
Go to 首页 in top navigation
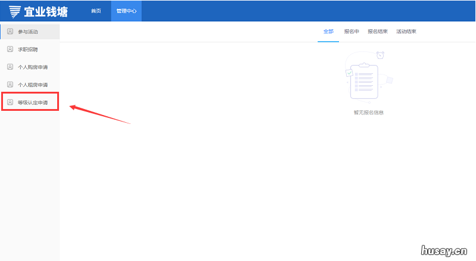(96, 11)
